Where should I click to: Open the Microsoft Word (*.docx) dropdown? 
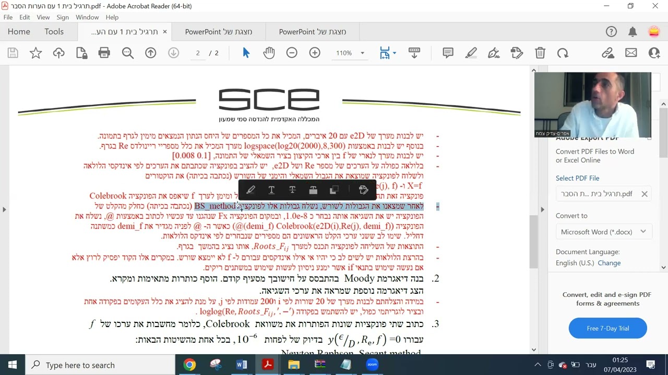pos(604,232)
